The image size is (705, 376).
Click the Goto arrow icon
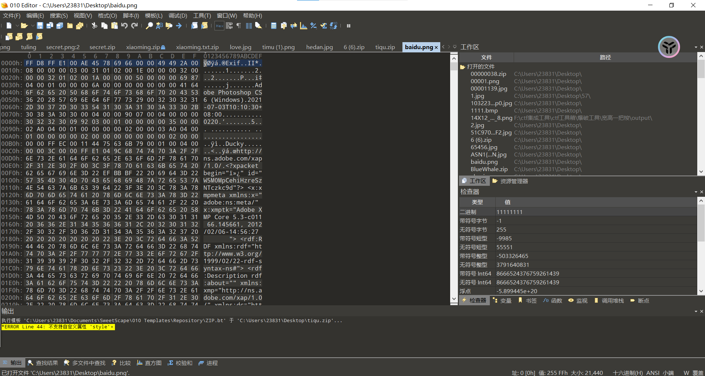[179, 26]
